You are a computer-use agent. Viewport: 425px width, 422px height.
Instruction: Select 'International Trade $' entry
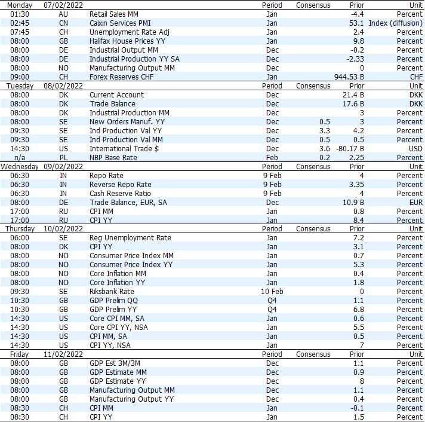coord(124,148)
